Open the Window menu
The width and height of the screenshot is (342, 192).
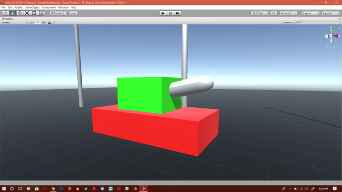point(63,7)
